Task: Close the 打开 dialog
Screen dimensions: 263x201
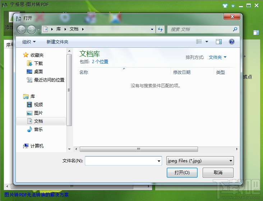Action: point(232,17)
